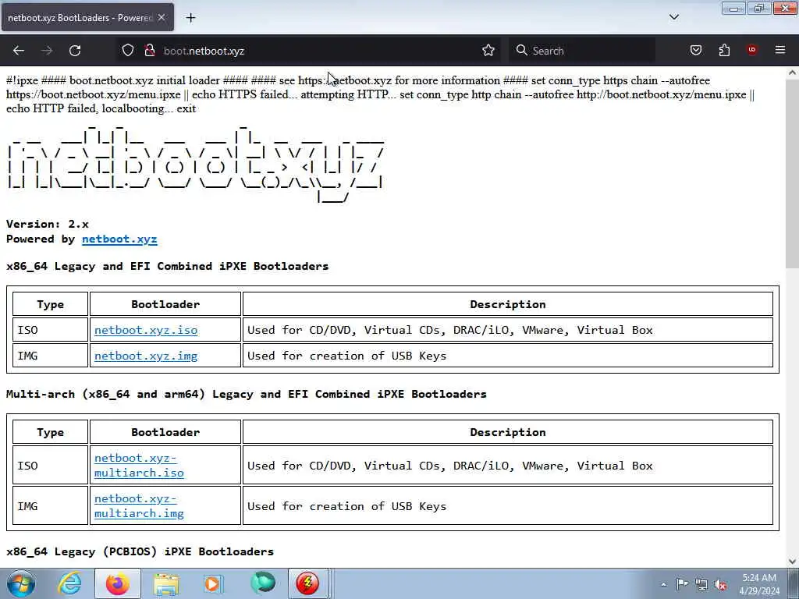This screenshot has width=799, height=599.
Task: Open the Firefox application menu
Action: pyautogui.click(x=780, y=50)
